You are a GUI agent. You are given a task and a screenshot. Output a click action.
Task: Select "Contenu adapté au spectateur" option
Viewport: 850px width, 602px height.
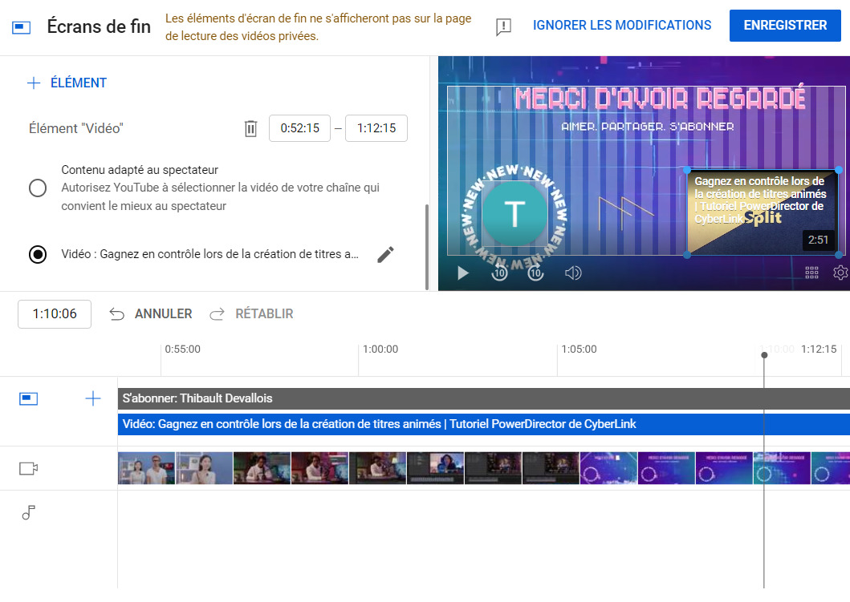tap(38, 188)
